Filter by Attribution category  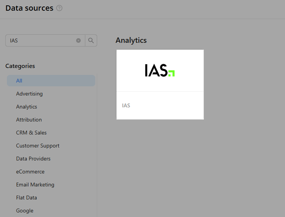(x=29, y=120)
